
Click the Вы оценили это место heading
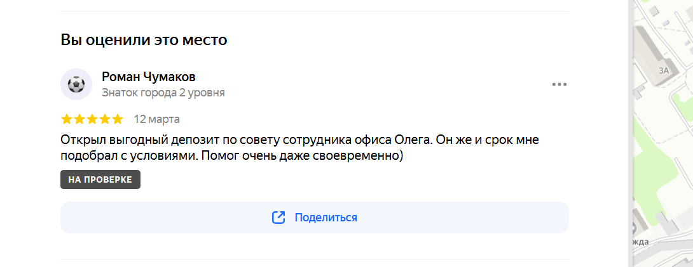[144, 40]
